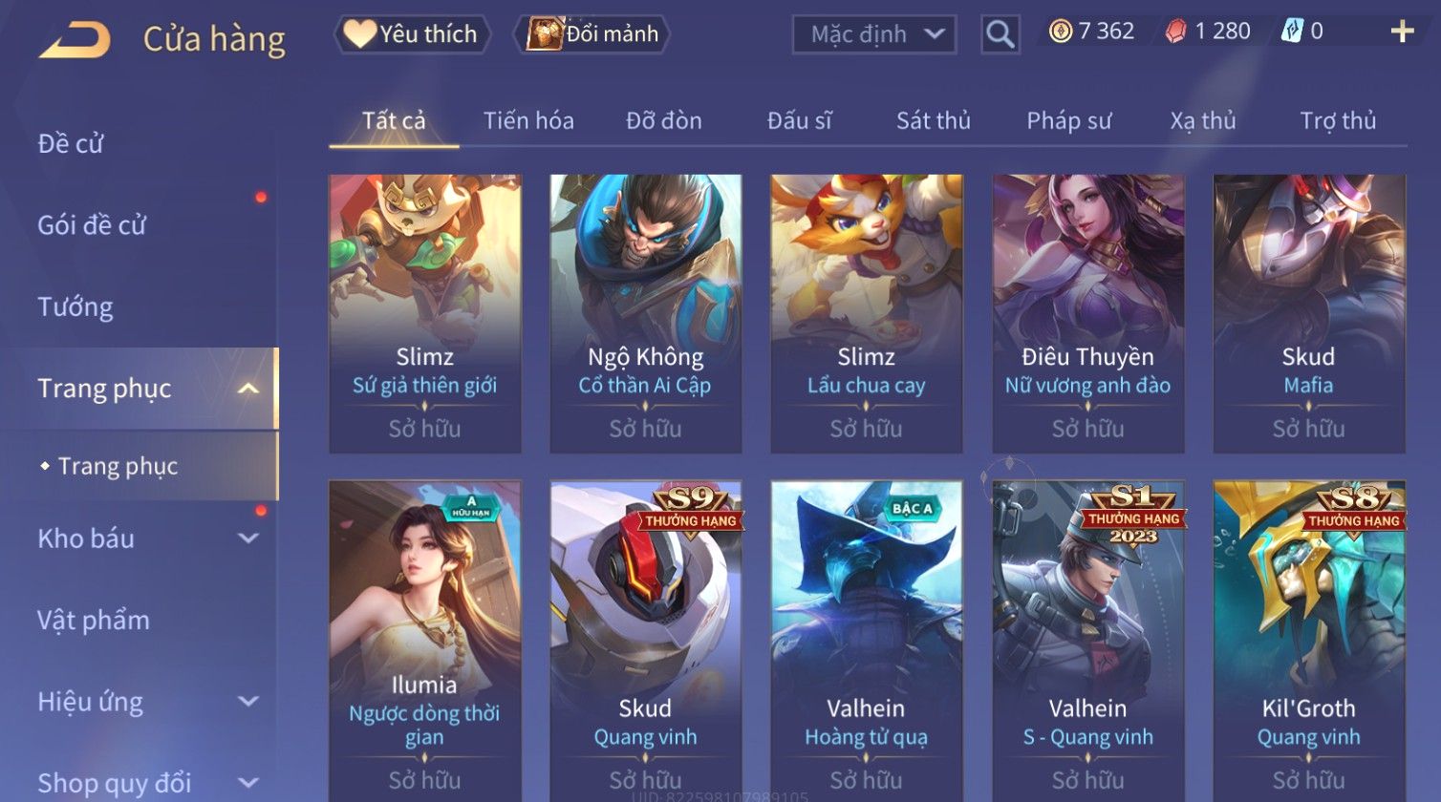Select Valhein Hoàng tử quạ skin card
Screen dimensions: 1441x802
(x=866, y=641)
